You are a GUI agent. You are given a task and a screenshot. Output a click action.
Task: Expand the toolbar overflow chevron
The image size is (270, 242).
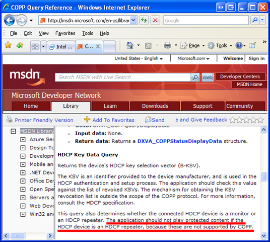264,42
